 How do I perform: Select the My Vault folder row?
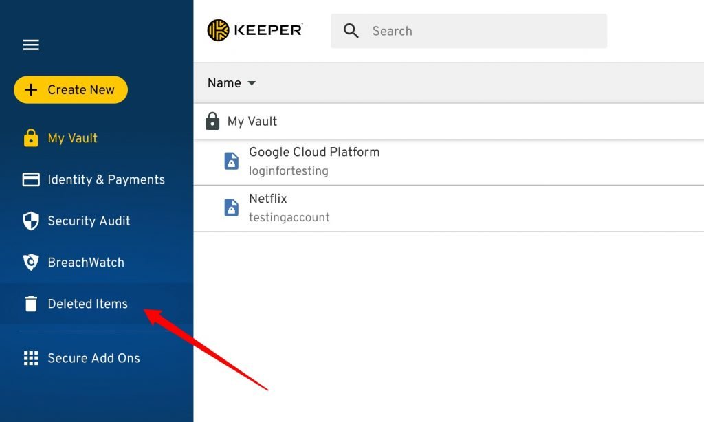click(x=252, y=122)
